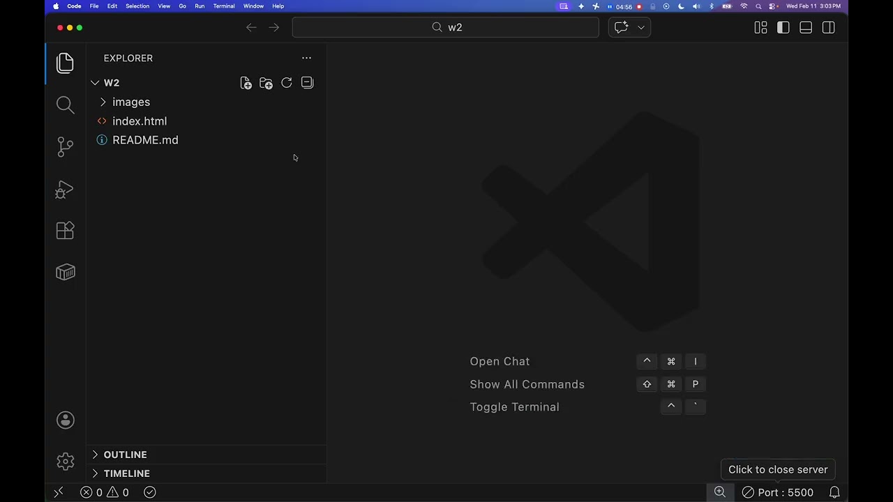This screenshot has width=893, height=502.
Task: Click the "Open Chat" shortcut hint text
Action: [x=500, y=361]
